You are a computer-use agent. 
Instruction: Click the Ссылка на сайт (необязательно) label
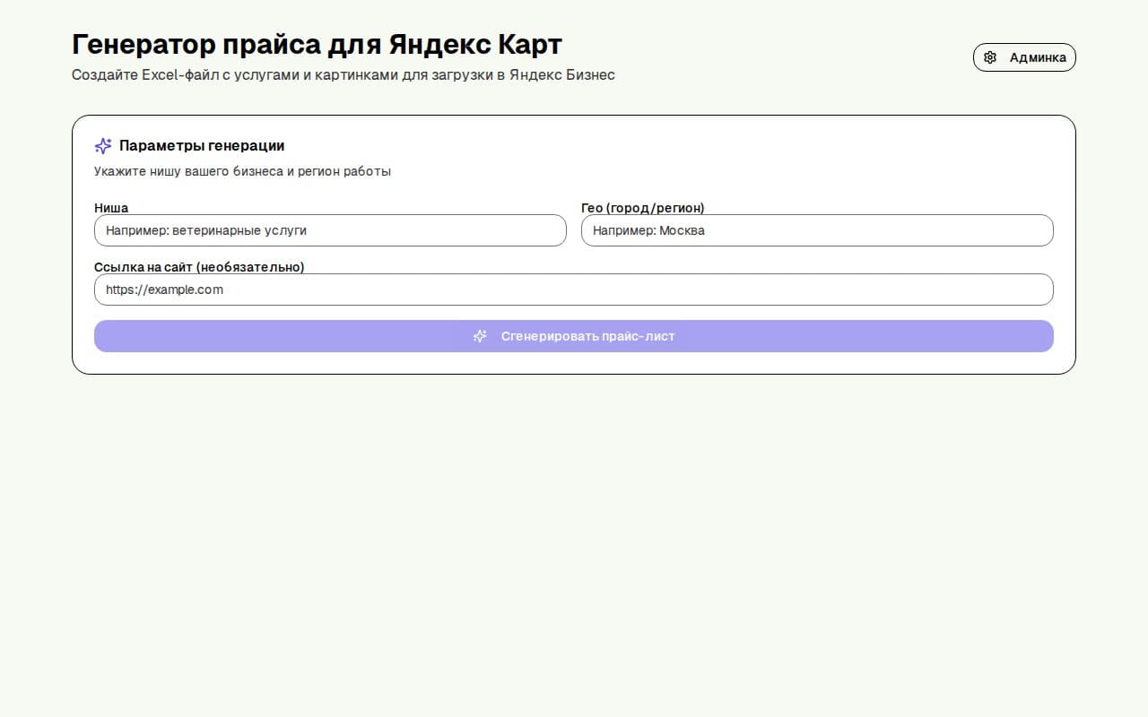[199, 267]
